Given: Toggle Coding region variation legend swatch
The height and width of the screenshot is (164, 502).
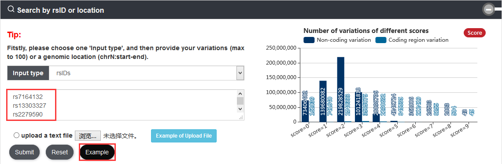Looking at the screenshot, I should [380, 40].
